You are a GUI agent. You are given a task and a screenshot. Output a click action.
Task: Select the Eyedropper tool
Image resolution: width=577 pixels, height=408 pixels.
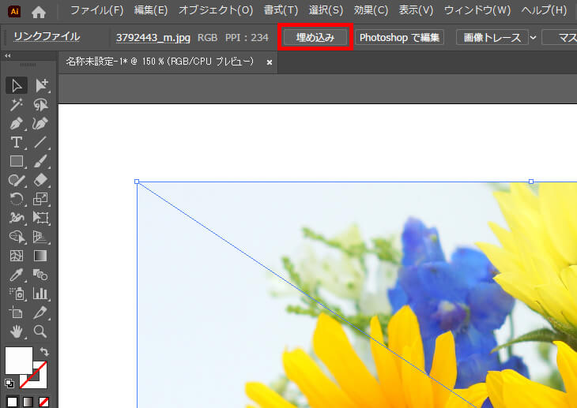pyautogui.click(x=16, y=275)
